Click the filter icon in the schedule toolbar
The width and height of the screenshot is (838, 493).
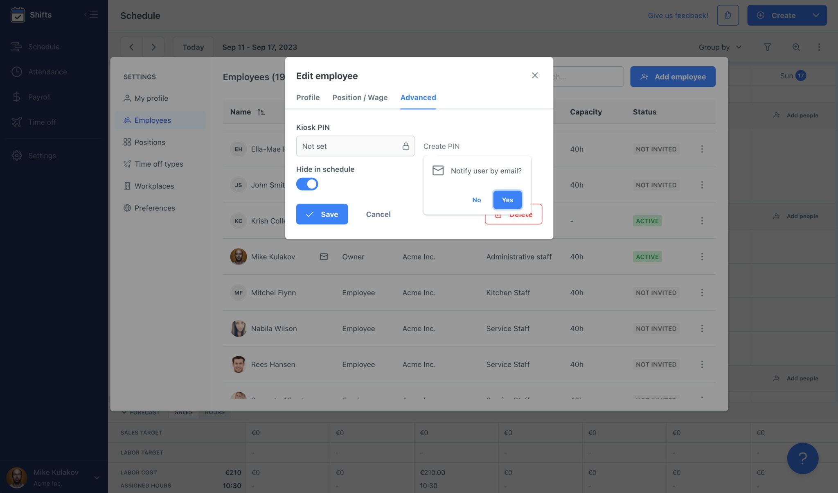pyautogui.click(x=767, y=47)
